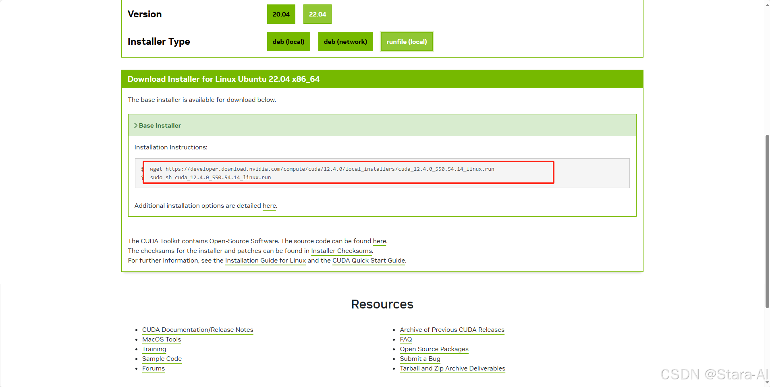Image resolution: width=770 pixels, height=387 pixels.
Task: Open Tarball and Zip Archive Deliverables link
Action: (x=452, y=368)
